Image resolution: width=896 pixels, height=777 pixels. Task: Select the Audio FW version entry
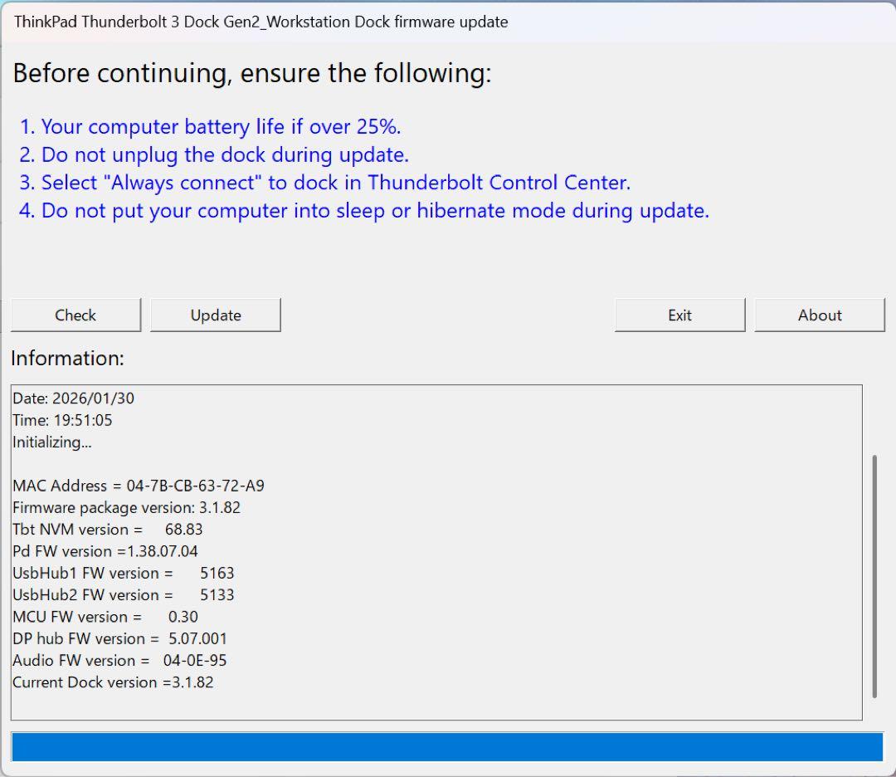[119, 661]
